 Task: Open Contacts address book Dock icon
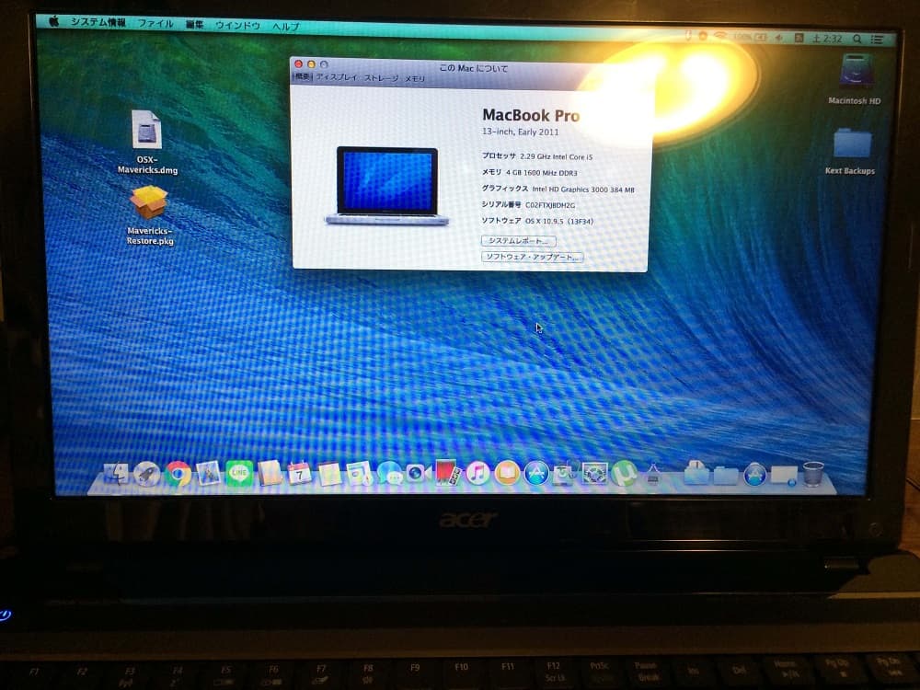click(270, 473)
